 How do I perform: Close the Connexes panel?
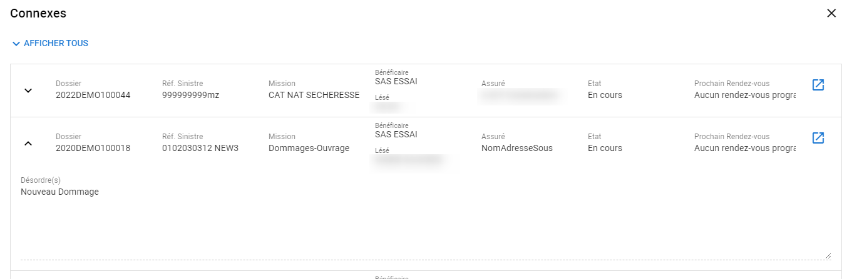831,13
